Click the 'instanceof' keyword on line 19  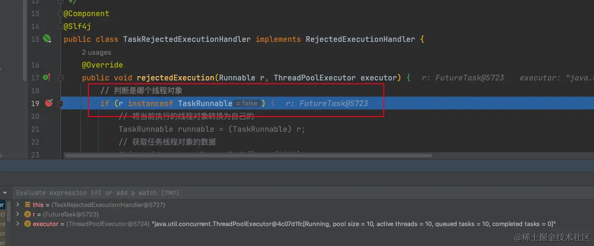coord(150,103)
